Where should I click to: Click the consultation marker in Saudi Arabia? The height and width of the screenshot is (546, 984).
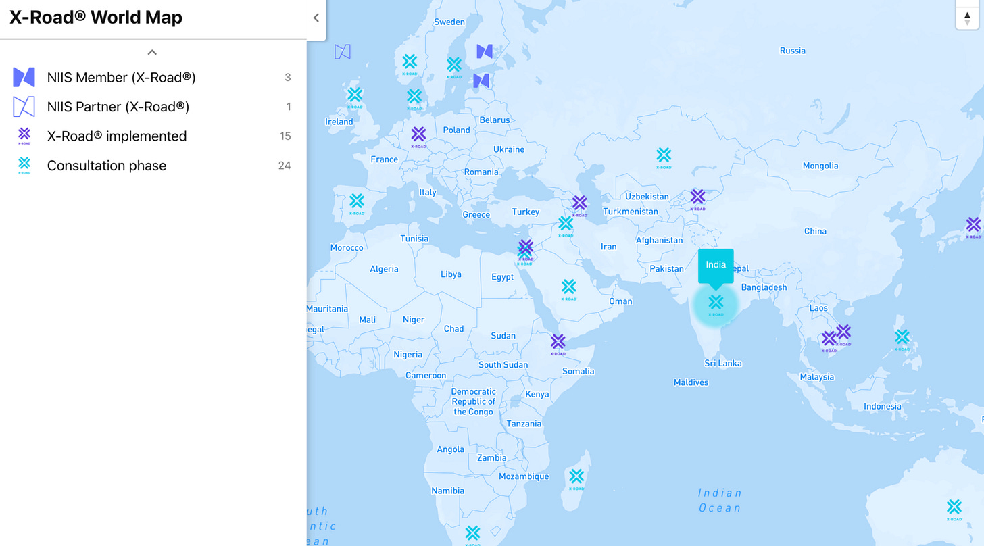point(569,289)
